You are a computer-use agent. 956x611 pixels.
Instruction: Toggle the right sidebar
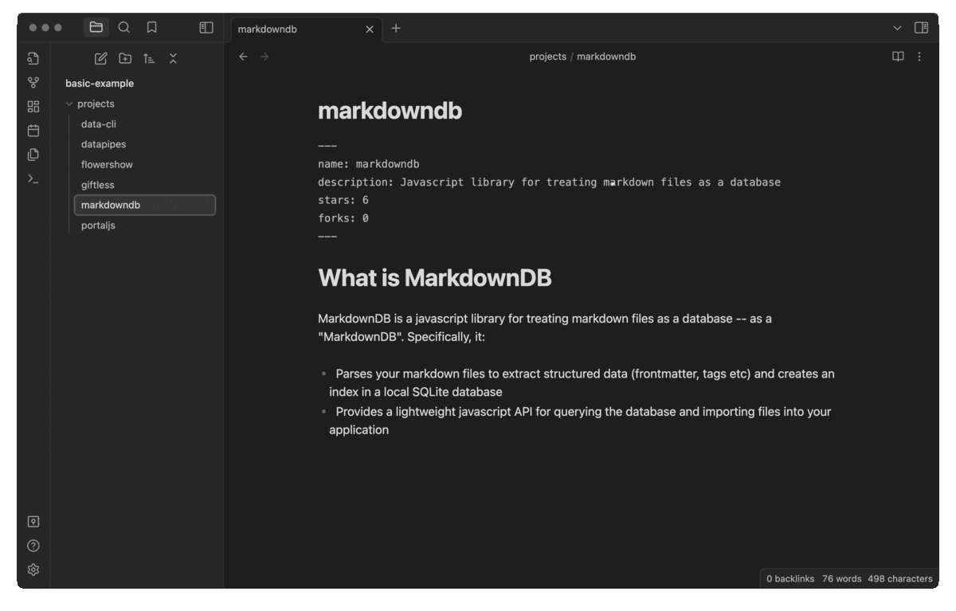click(x=921, y=28)
